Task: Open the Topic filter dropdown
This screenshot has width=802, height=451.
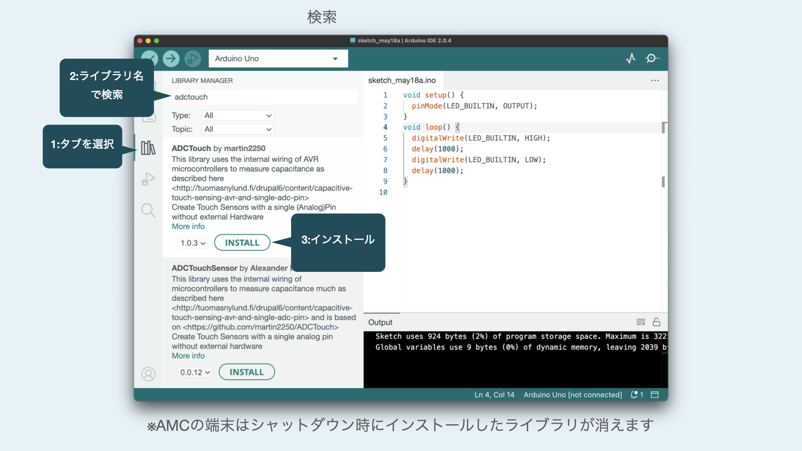Action: pos(238,129)
